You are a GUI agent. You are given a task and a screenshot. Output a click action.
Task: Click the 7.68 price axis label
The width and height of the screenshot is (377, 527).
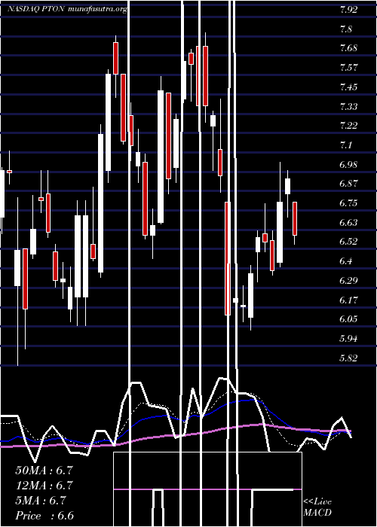point(348,48)
